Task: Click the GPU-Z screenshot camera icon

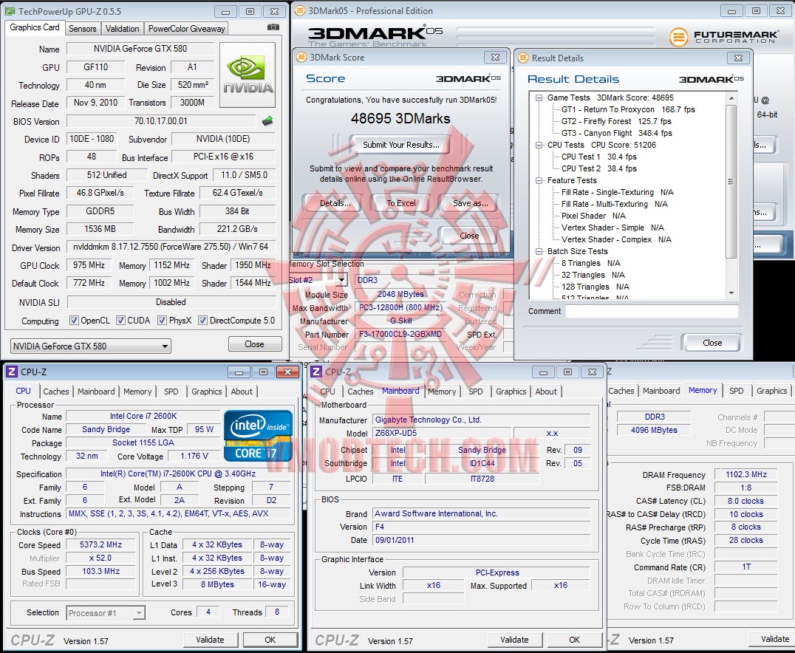Action: point(273,27)
